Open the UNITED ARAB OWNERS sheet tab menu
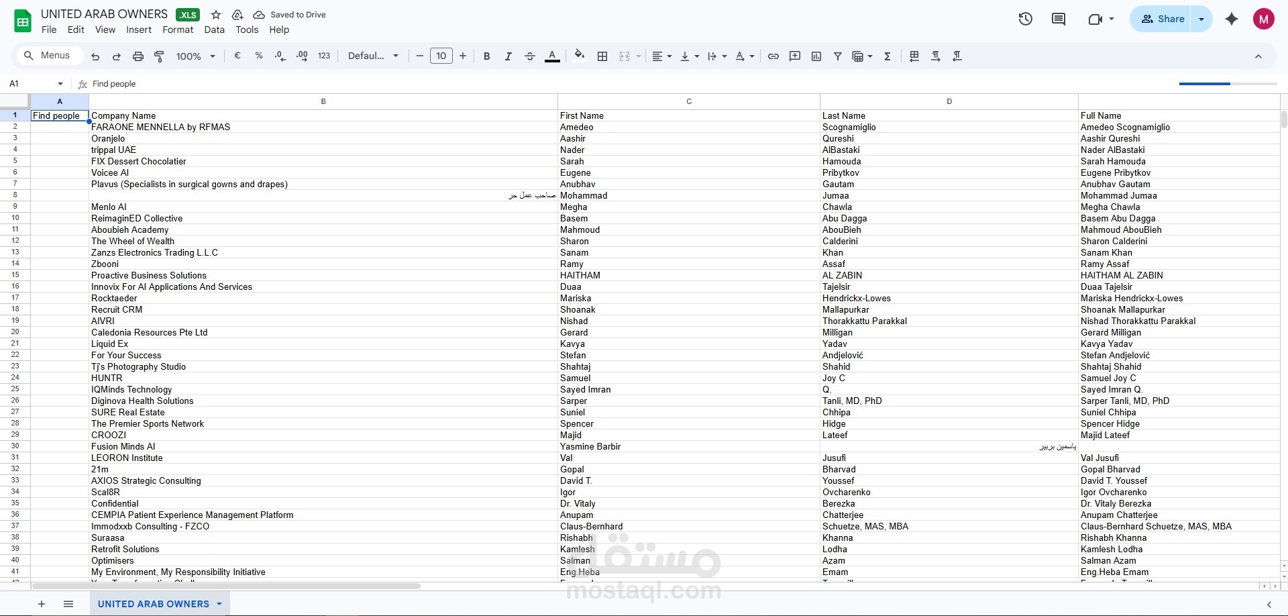 click(219, 604)
